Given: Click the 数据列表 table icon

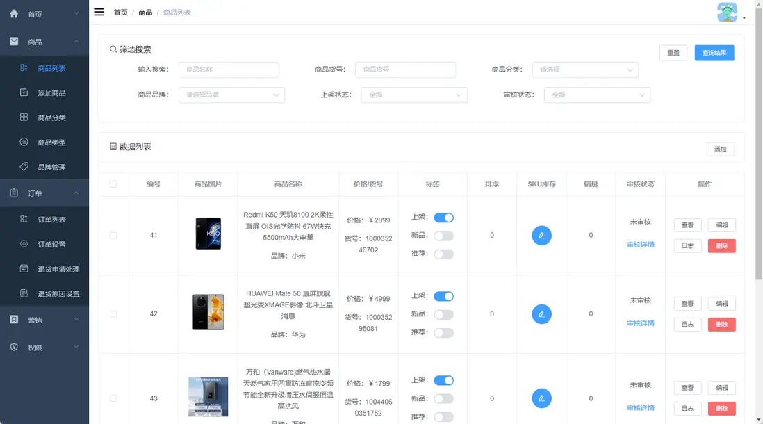Looking at the screenshot, I should pyautogui.click(x=113, y=147).
